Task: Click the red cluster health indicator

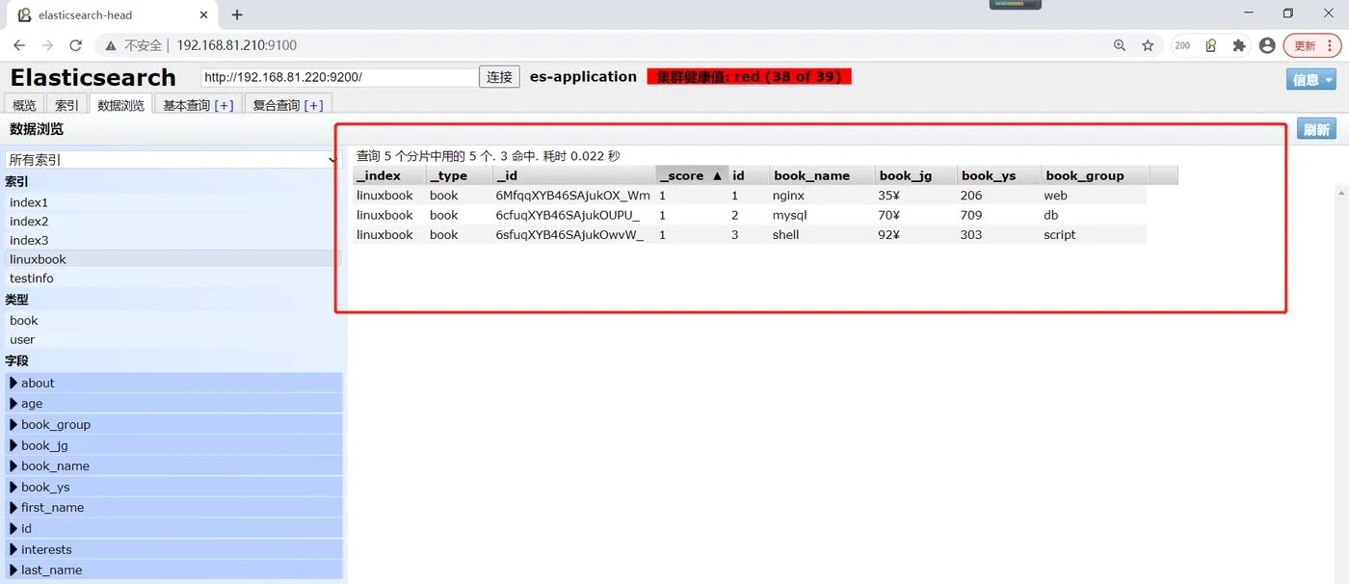Action: (x=749, y=76)
